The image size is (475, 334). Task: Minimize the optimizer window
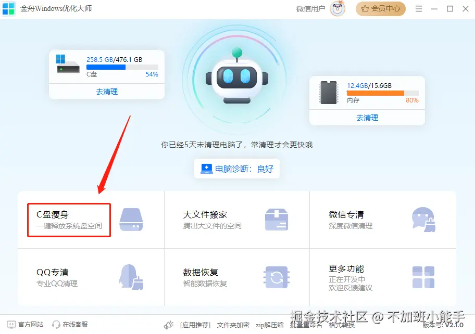434,9
